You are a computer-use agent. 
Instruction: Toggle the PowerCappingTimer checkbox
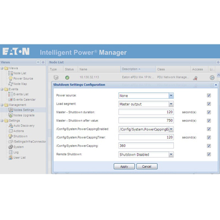pyautogui.click(x=209, y=137)
